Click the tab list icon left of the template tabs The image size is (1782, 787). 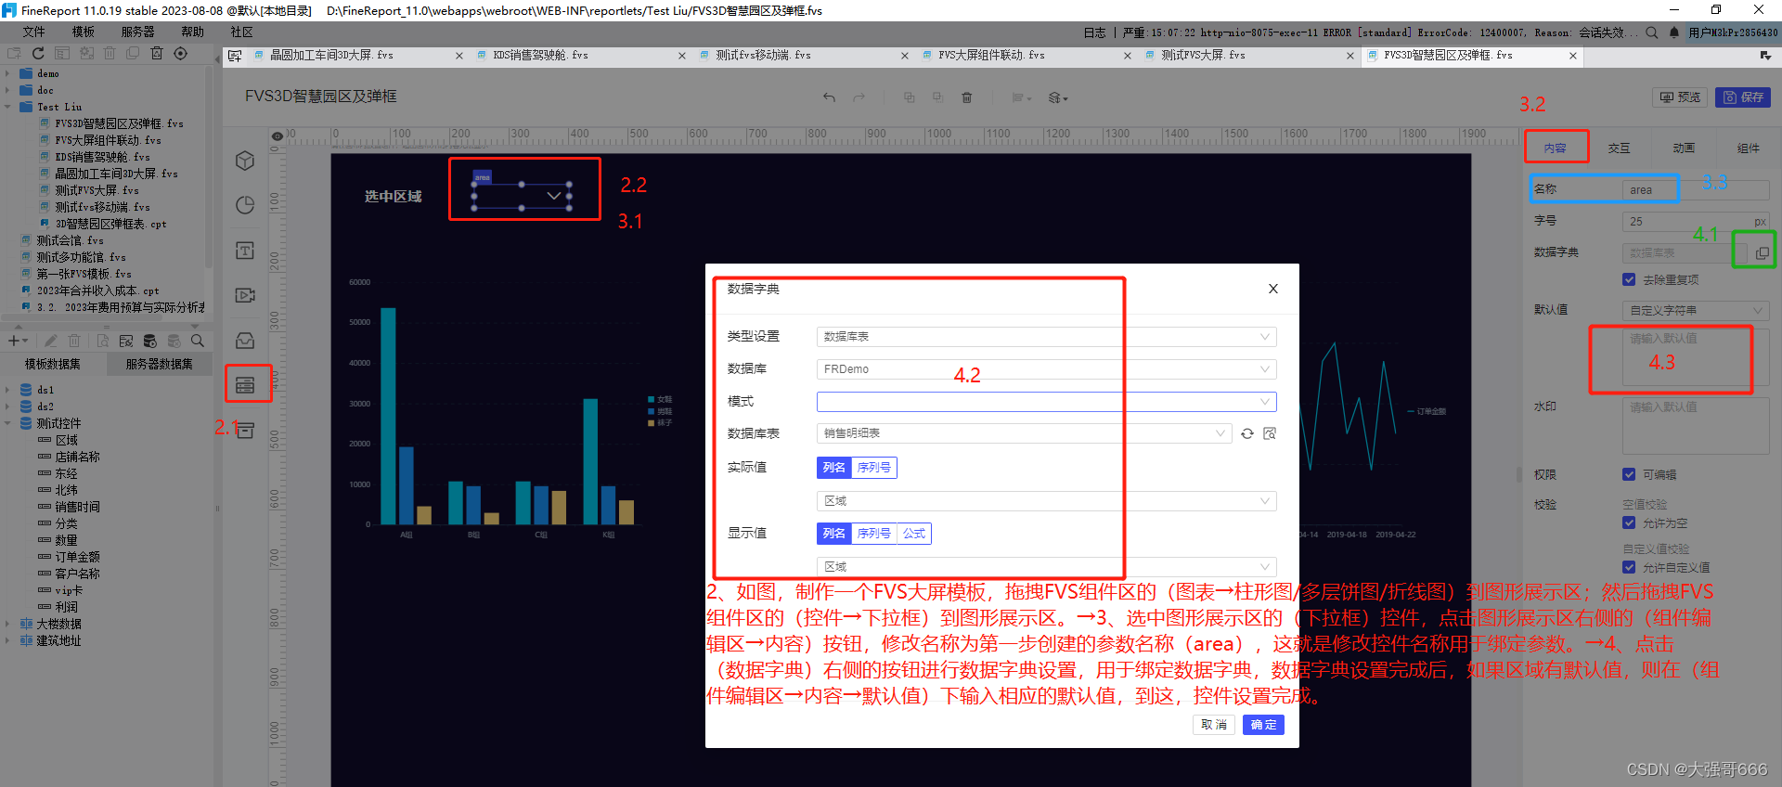pos(235,56)
